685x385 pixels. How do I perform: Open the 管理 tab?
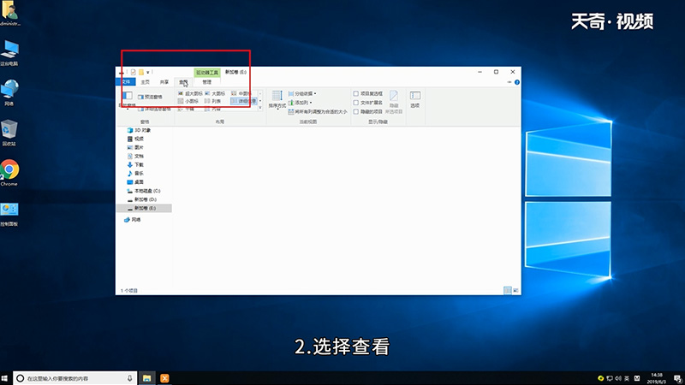206,82
